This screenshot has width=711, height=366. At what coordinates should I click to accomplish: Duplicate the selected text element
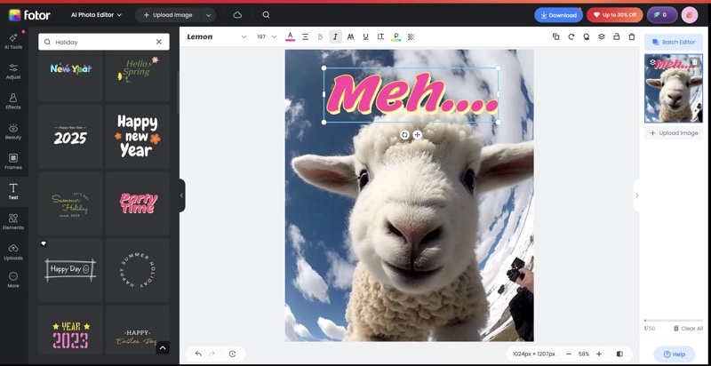(556, 36)
